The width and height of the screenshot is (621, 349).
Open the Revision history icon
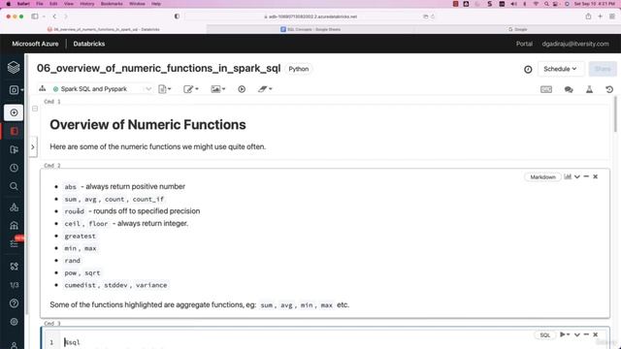[x=609, y=89]
